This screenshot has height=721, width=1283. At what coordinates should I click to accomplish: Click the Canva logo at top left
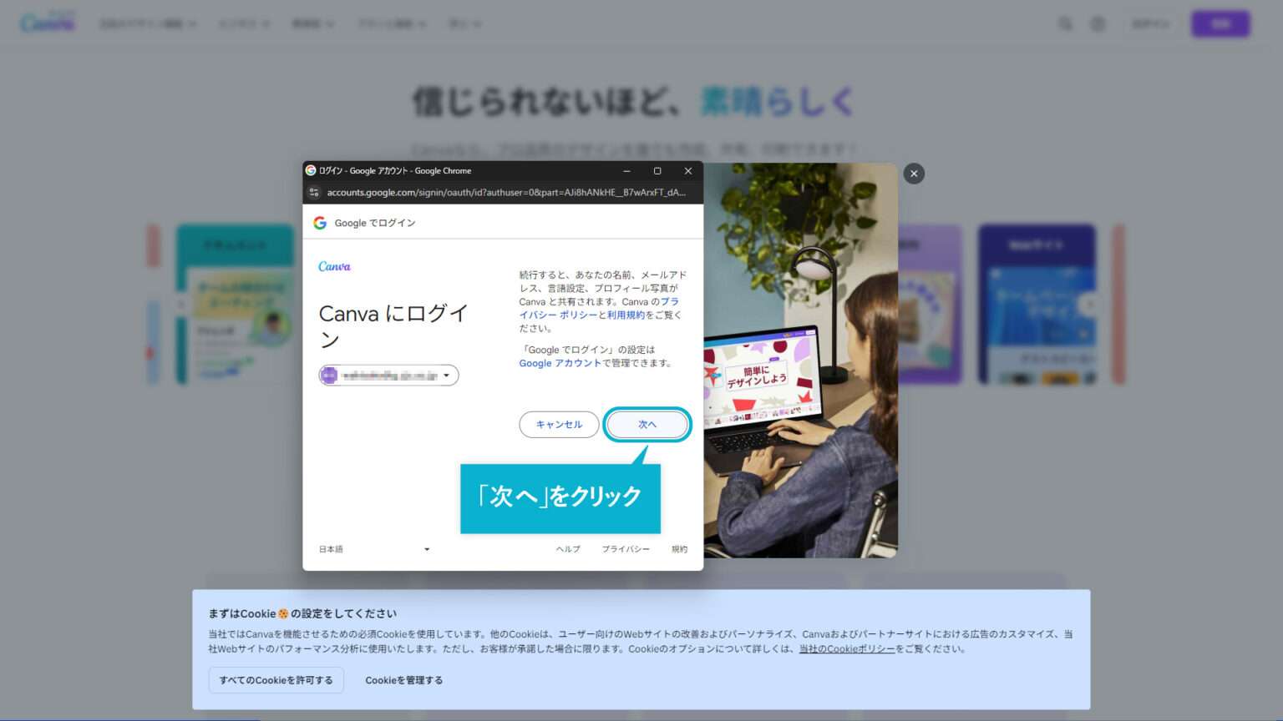(x=48, y=23)
